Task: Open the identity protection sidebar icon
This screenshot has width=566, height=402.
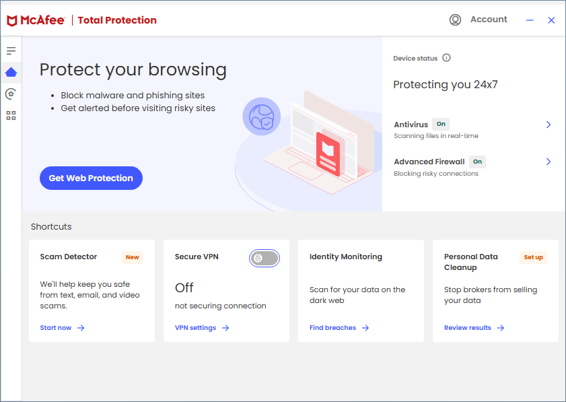Action: click(x=11, y=94)
